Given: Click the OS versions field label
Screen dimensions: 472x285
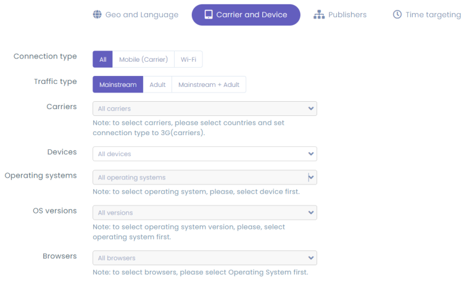Looking at the screenshot, I should tap(55, 210).
